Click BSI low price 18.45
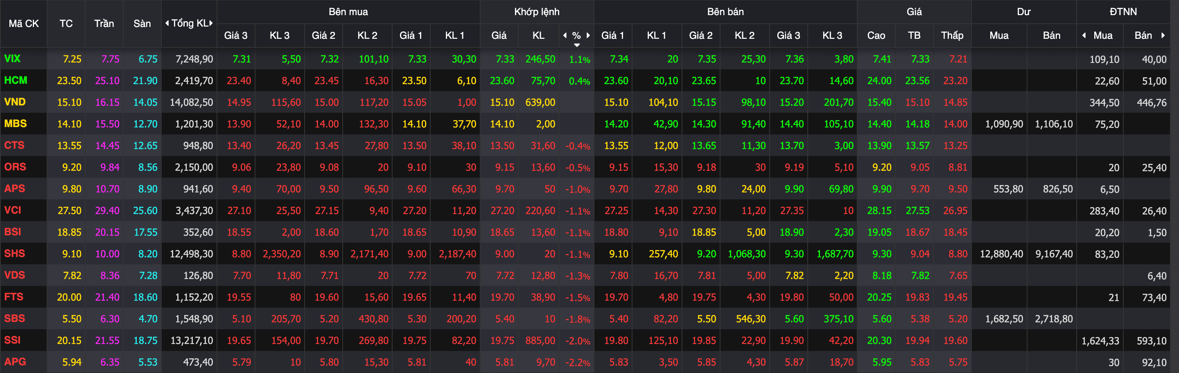This screenshot has width=1179, height=373. (x=955, y=232)
